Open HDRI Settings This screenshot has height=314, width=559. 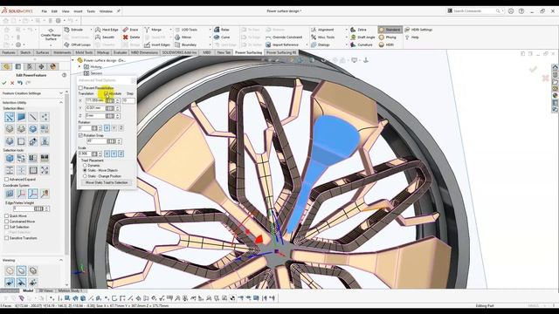[418, 30]
